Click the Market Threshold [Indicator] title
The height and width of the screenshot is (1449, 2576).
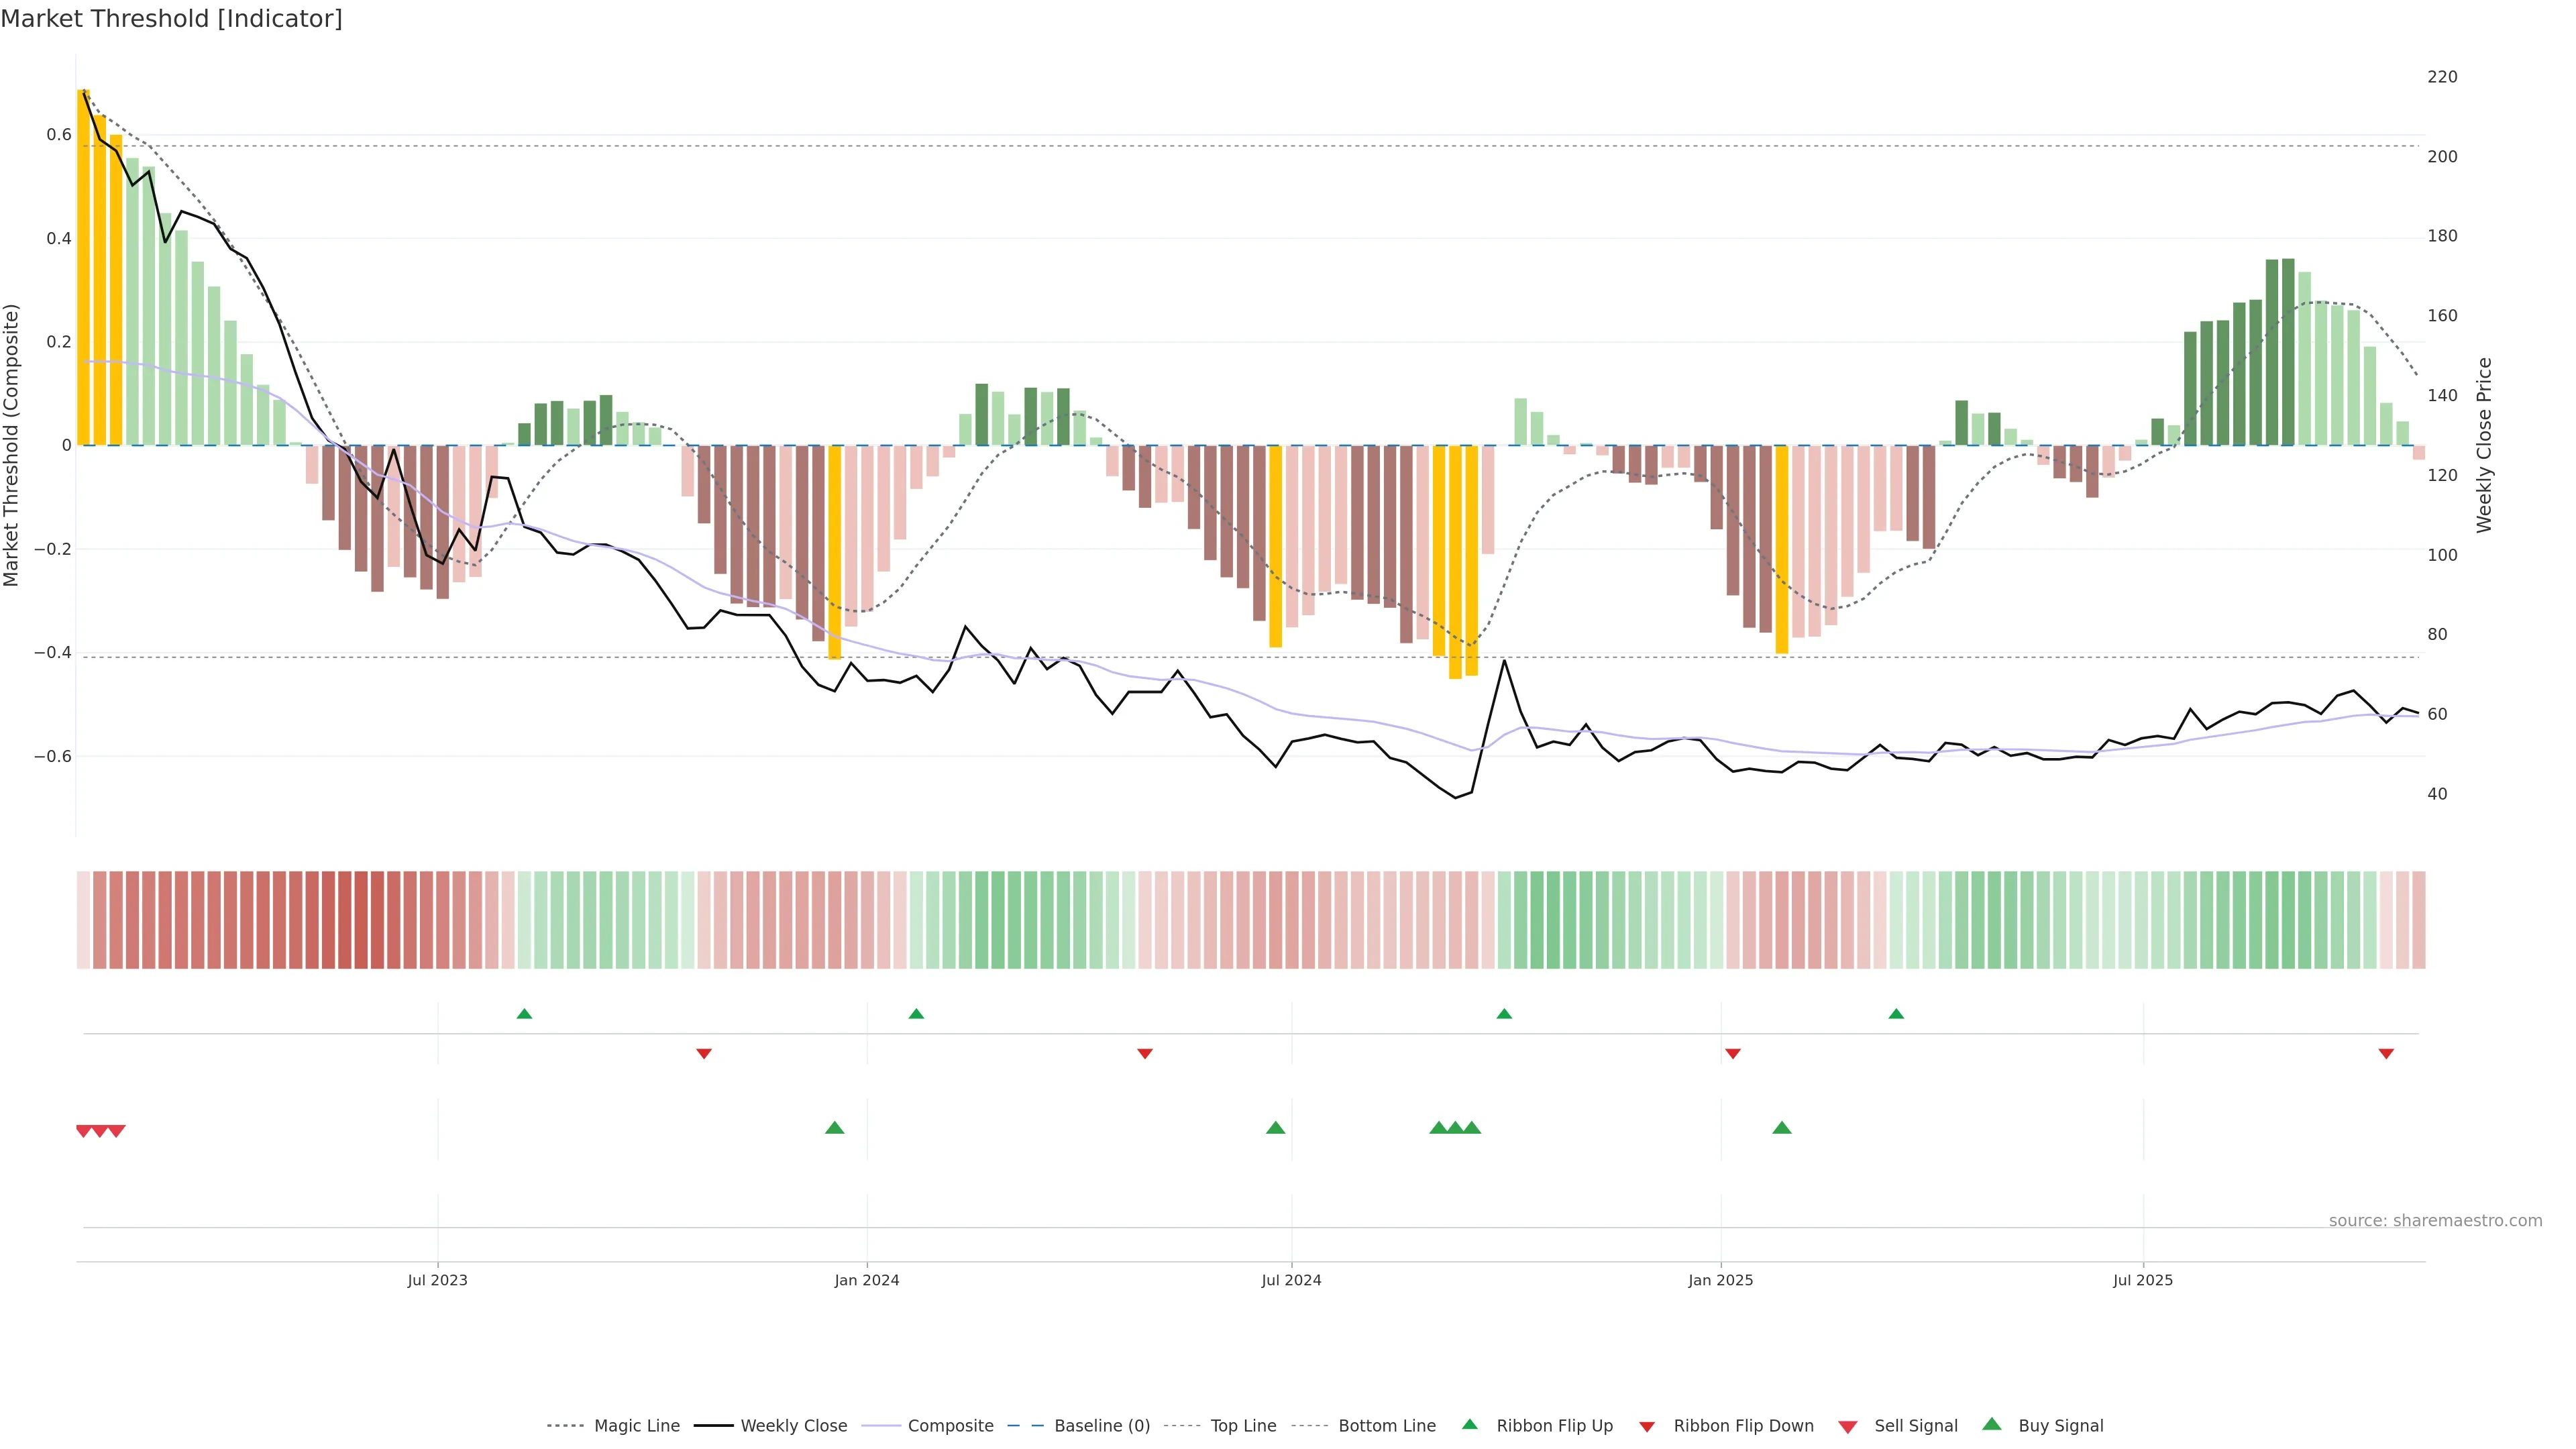171,19
